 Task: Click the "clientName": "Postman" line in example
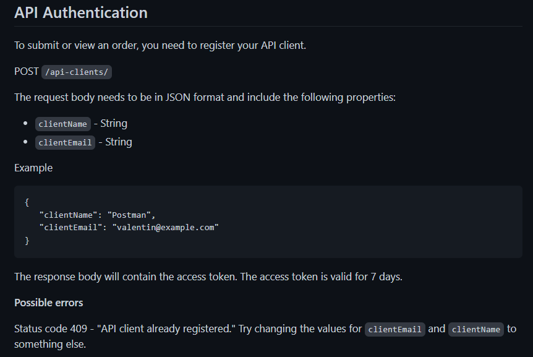(x=97, y=215)
